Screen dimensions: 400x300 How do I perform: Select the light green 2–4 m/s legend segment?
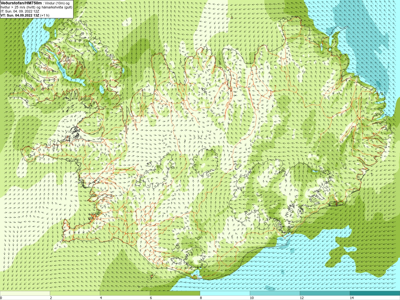(x=75, y=293)
